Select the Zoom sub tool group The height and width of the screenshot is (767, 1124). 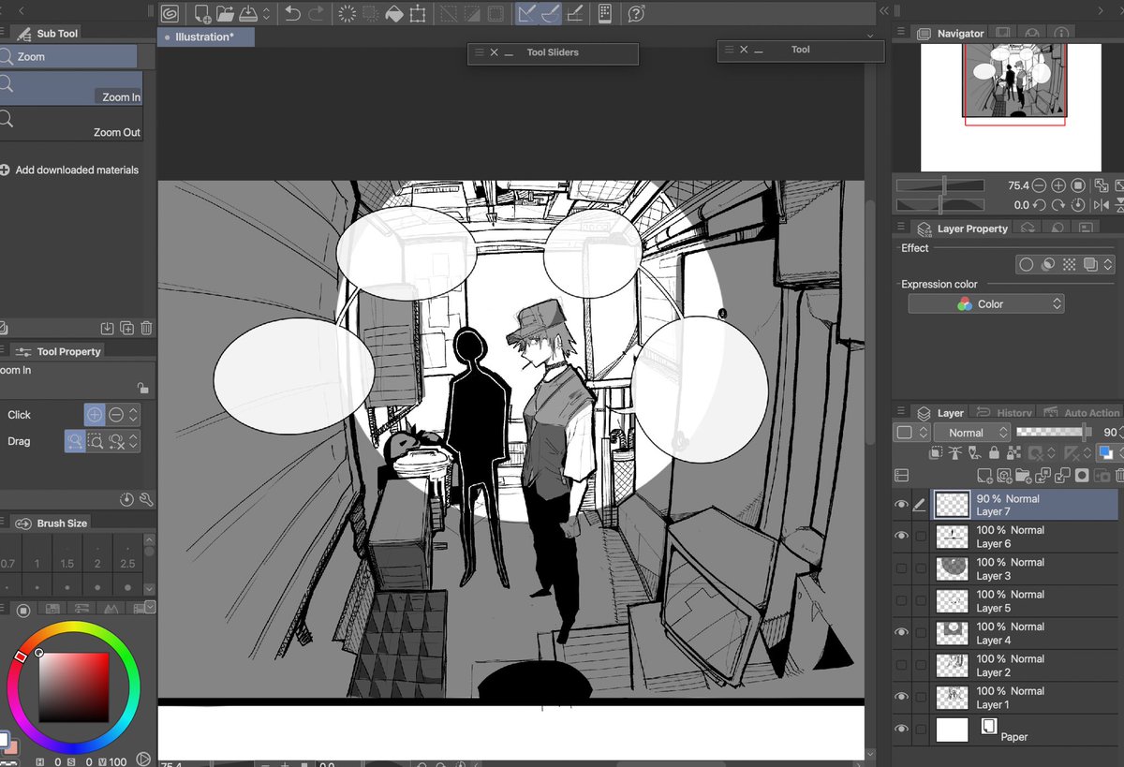click(x=68, y=56)
